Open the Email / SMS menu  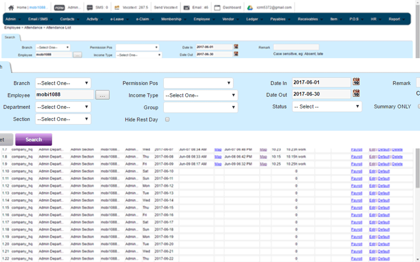(x=40, y=19)
